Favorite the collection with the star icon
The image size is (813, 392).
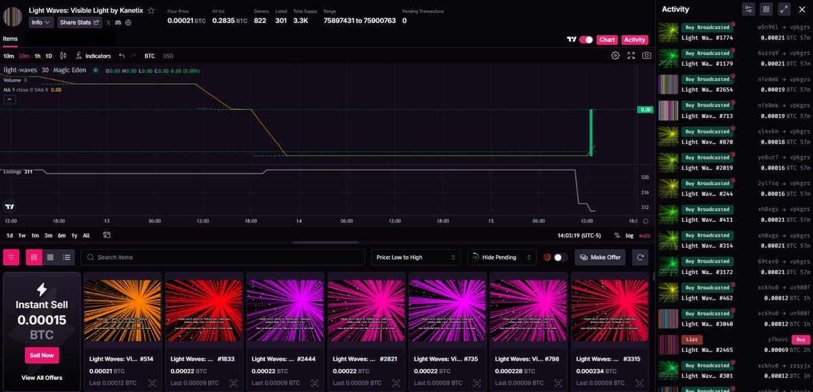coord(151,11)
